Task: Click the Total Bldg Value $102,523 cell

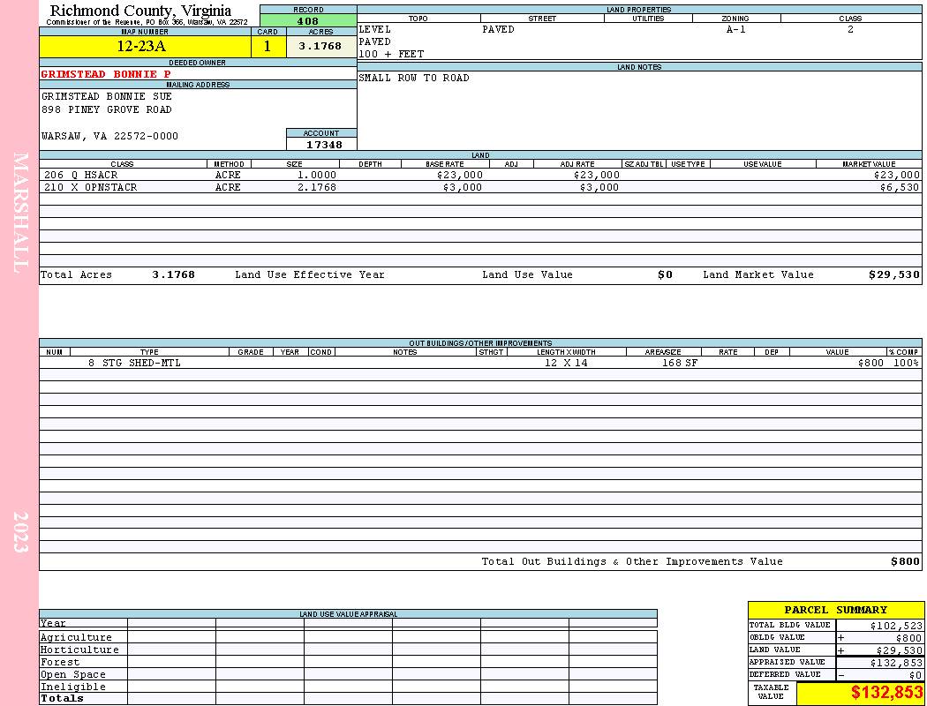Action: (880, 625)
